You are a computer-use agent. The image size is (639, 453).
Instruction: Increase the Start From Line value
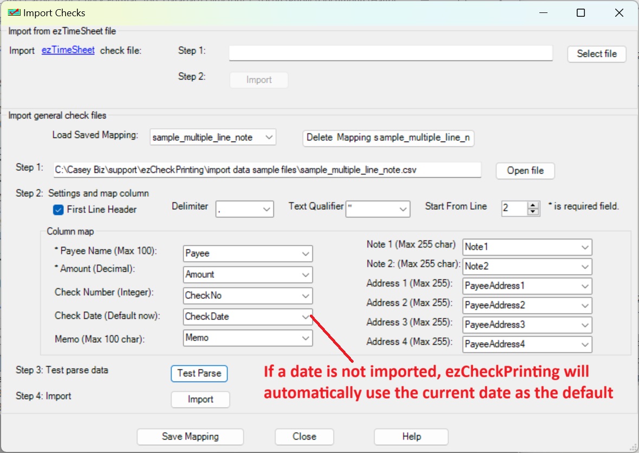[533, 205]
